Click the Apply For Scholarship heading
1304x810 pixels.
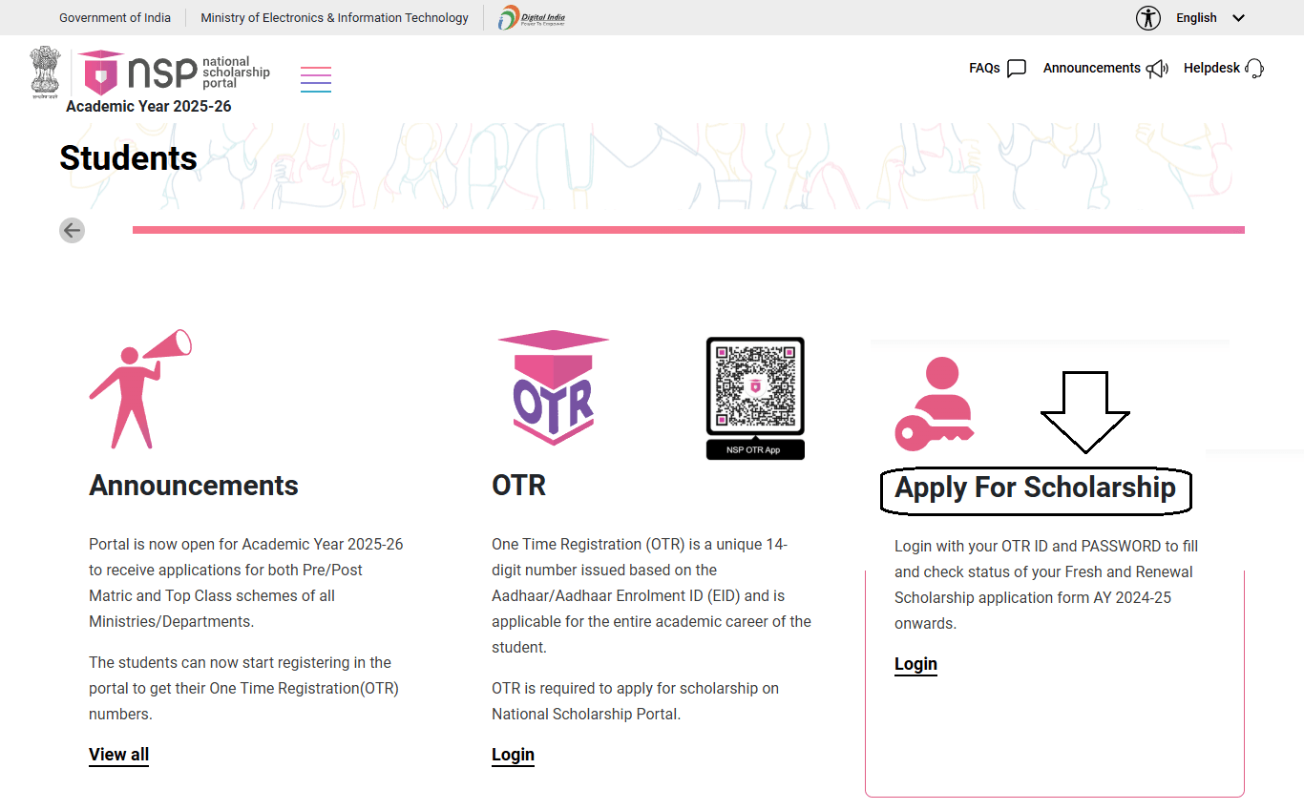click(1035, 488)
